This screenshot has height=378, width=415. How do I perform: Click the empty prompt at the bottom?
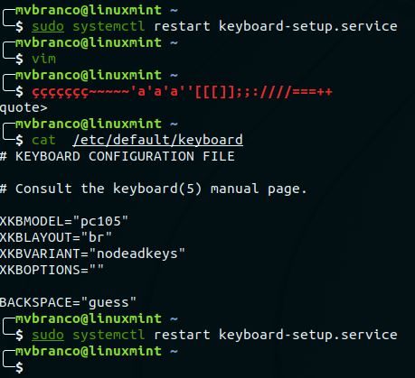[20, 367]
